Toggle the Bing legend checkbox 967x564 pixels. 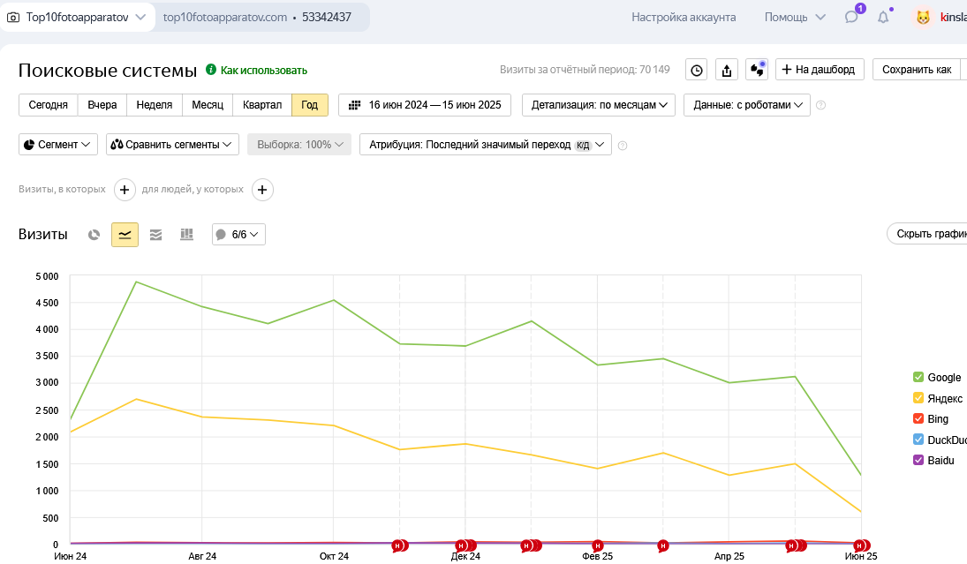[x=918, y=419]
